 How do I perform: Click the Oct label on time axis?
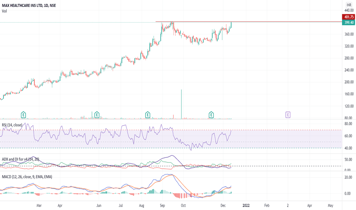tap(183, 205)
